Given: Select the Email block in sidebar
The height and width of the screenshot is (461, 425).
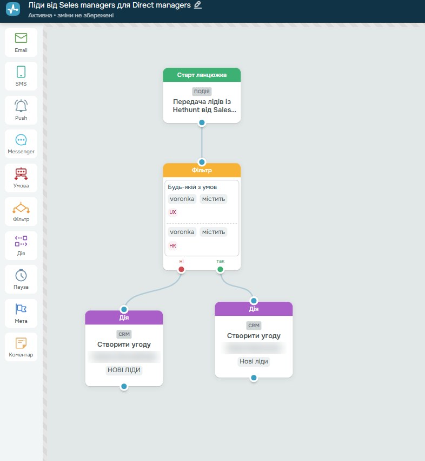Looking at the screenshot, I should tap(21, 43).
